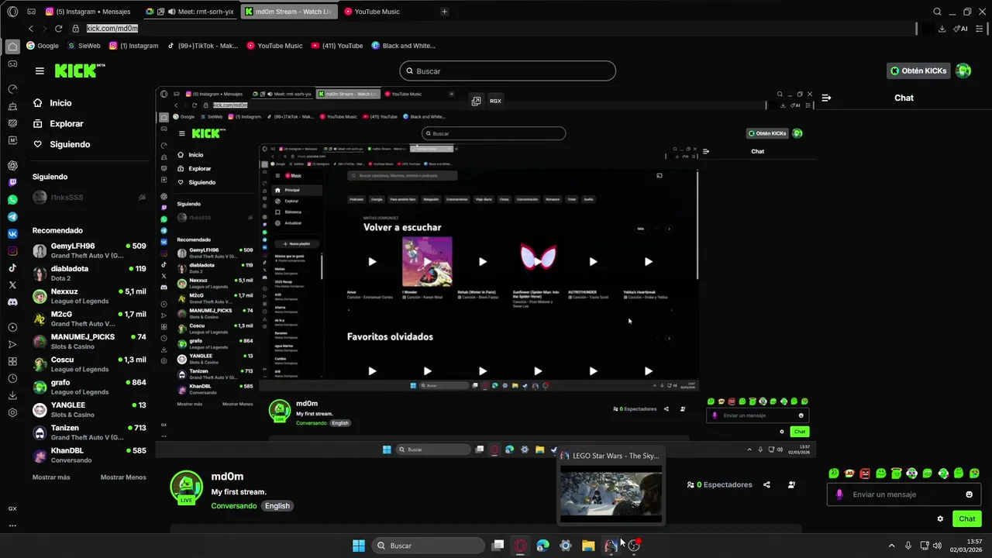Open Settings gear in Opera sidebar
The width and height of the screenshot is (992, 558).
pyautogui.click(x=12, y=412)
